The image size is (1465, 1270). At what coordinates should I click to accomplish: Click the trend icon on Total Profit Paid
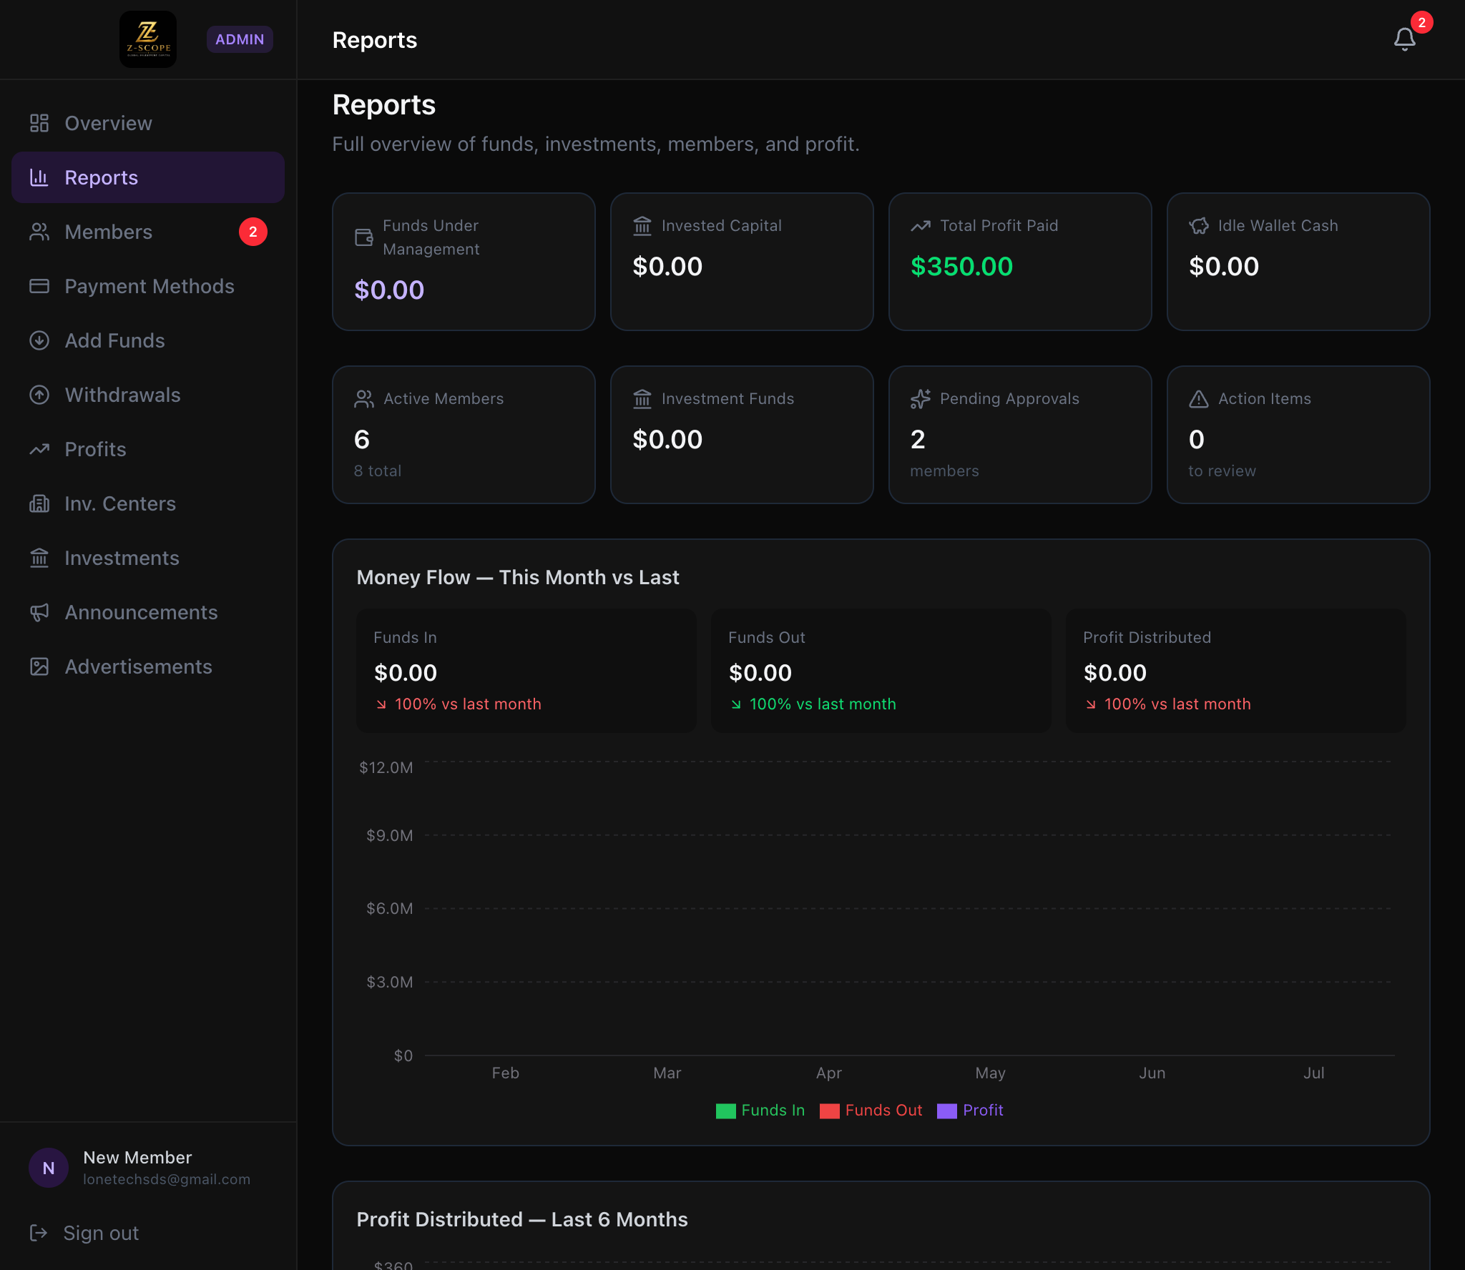[x=921, y=226]
